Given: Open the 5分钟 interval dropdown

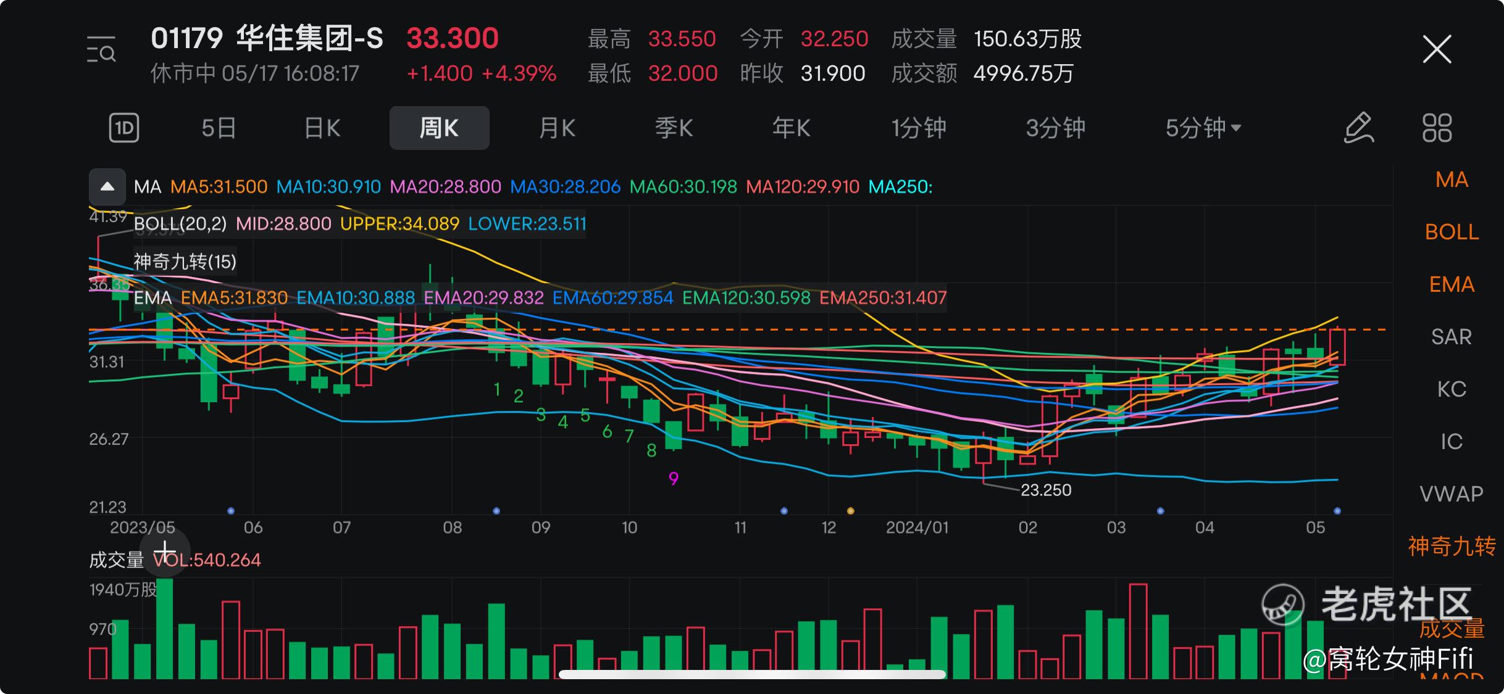Looking at the screenshot, I should click(x=1203, y=128).
